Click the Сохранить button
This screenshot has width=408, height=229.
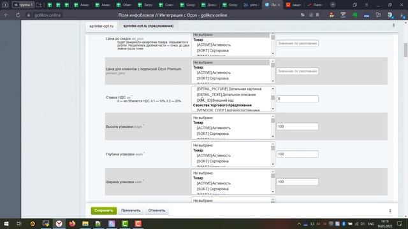[103, 211]
